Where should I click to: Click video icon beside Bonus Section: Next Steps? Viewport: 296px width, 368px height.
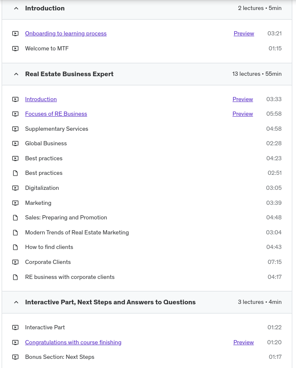[15, 357]
